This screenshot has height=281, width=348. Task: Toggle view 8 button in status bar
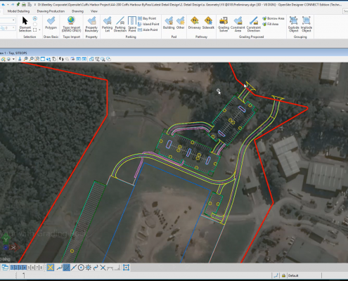(x=41, y=268)
